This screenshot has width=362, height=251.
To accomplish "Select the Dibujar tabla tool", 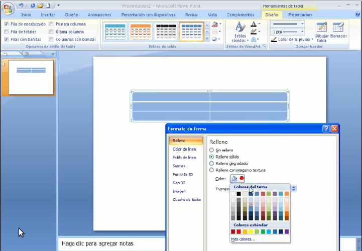I will pyautogui.click(x=322, y=32).
